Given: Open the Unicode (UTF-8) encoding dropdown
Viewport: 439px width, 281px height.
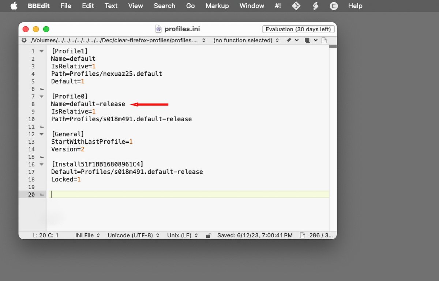Looking at the screenshot, I should 133,236.
